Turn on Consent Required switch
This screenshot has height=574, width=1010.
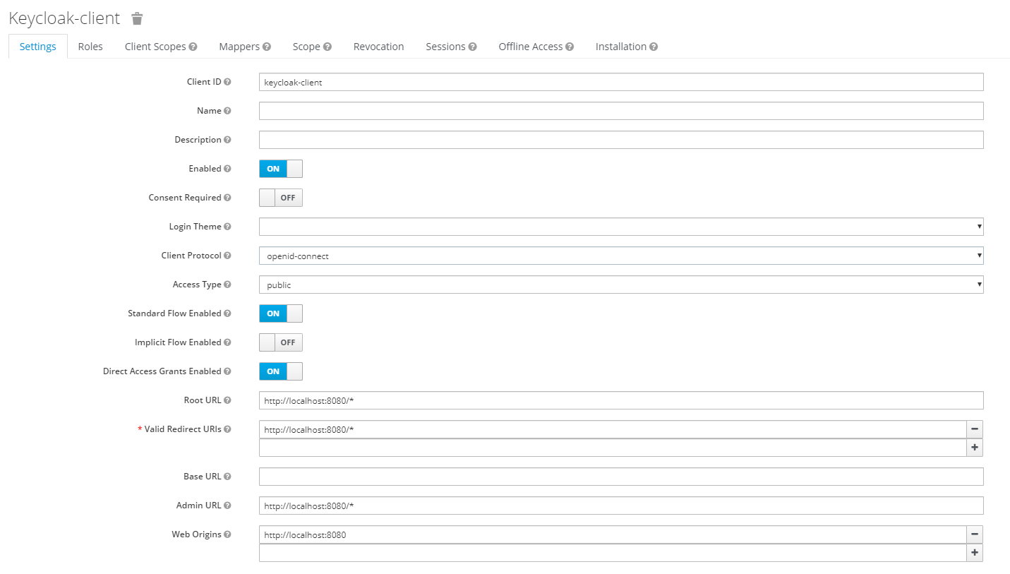click(x=281, y=198)
